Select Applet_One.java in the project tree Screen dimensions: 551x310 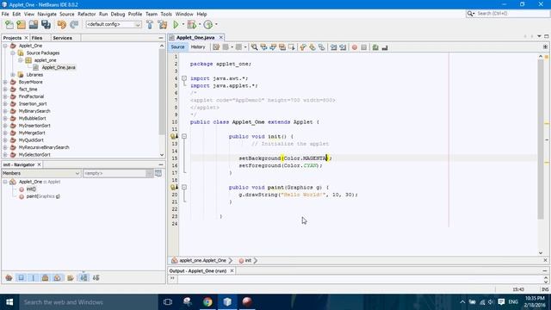59,67
